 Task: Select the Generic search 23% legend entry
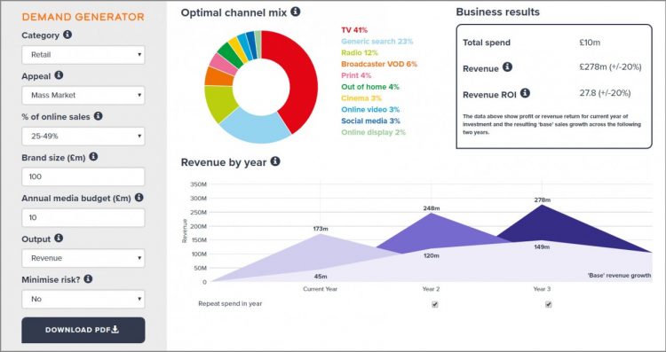pos(377,42)
